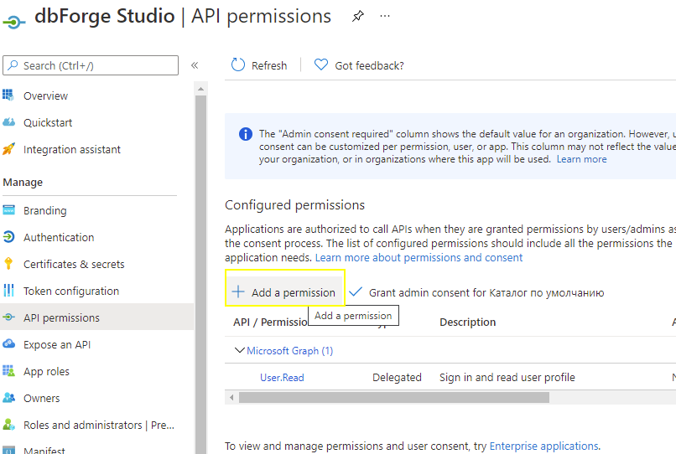Click the Refresh circular arrow icon

click(x=238, y=65)
